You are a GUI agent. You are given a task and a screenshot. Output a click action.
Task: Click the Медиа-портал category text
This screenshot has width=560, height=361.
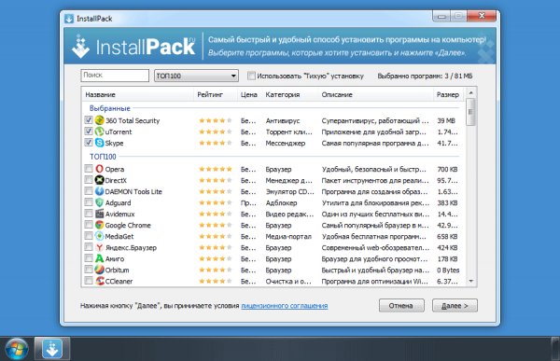click(288, 236)
